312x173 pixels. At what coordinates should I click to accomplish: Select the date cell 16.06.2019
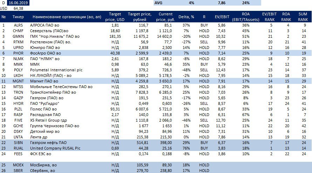pos(18,3)
